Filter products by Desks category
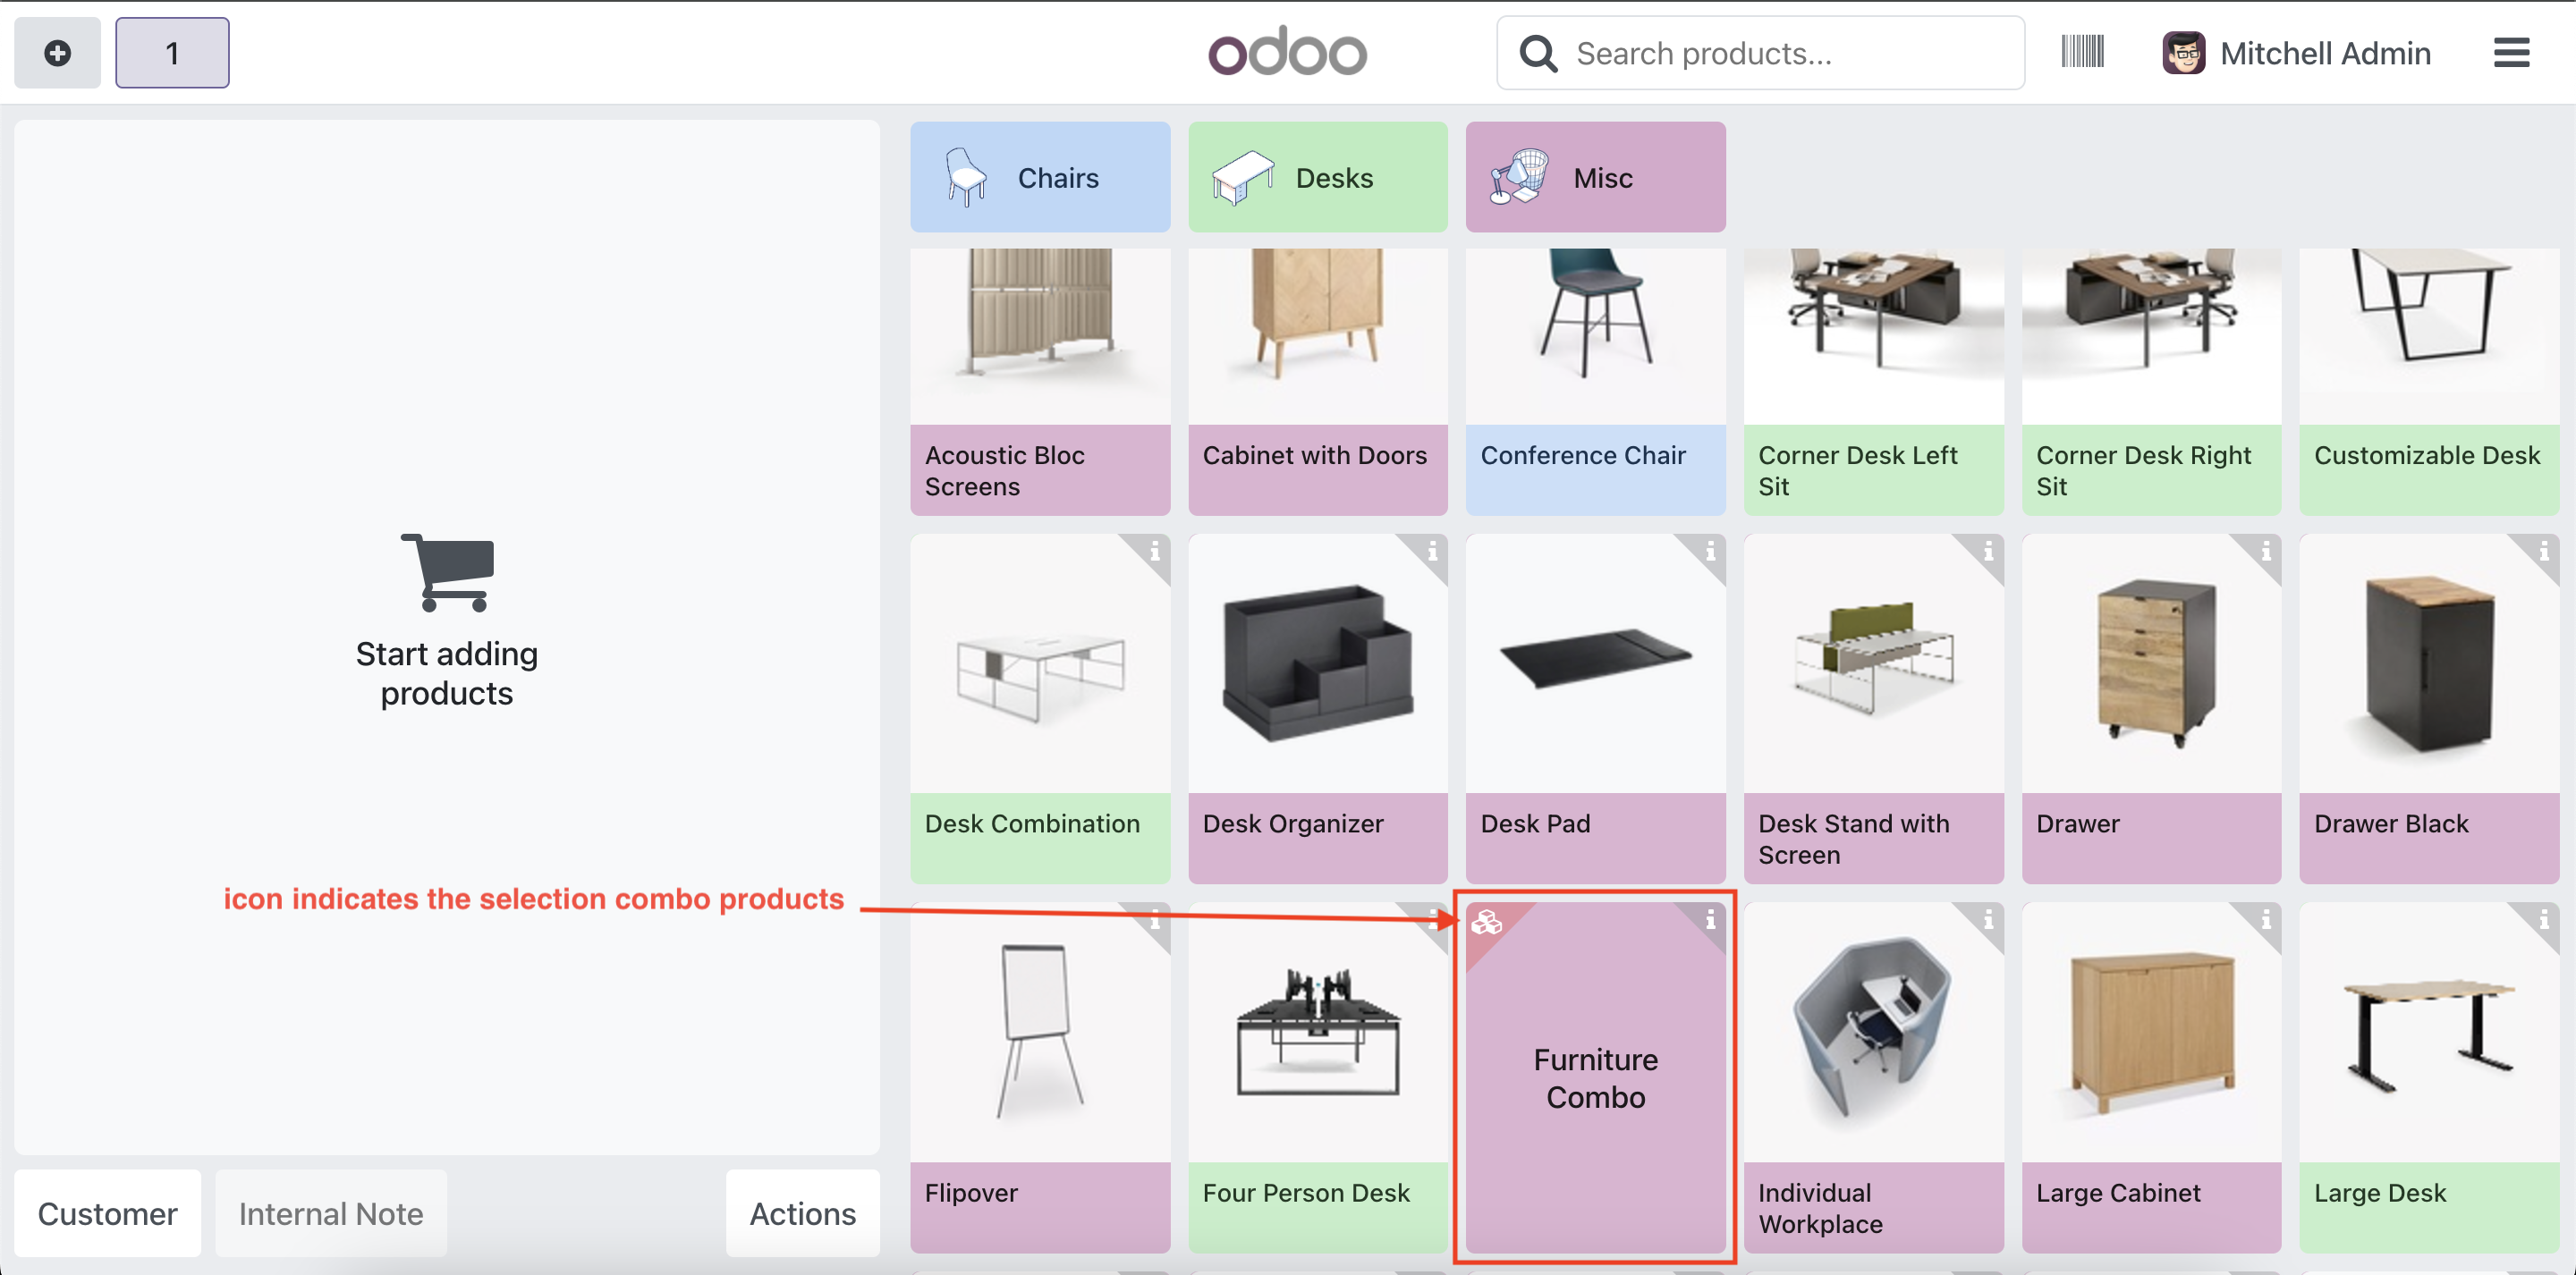The image size is (2576, 1275). [1317, 178]
